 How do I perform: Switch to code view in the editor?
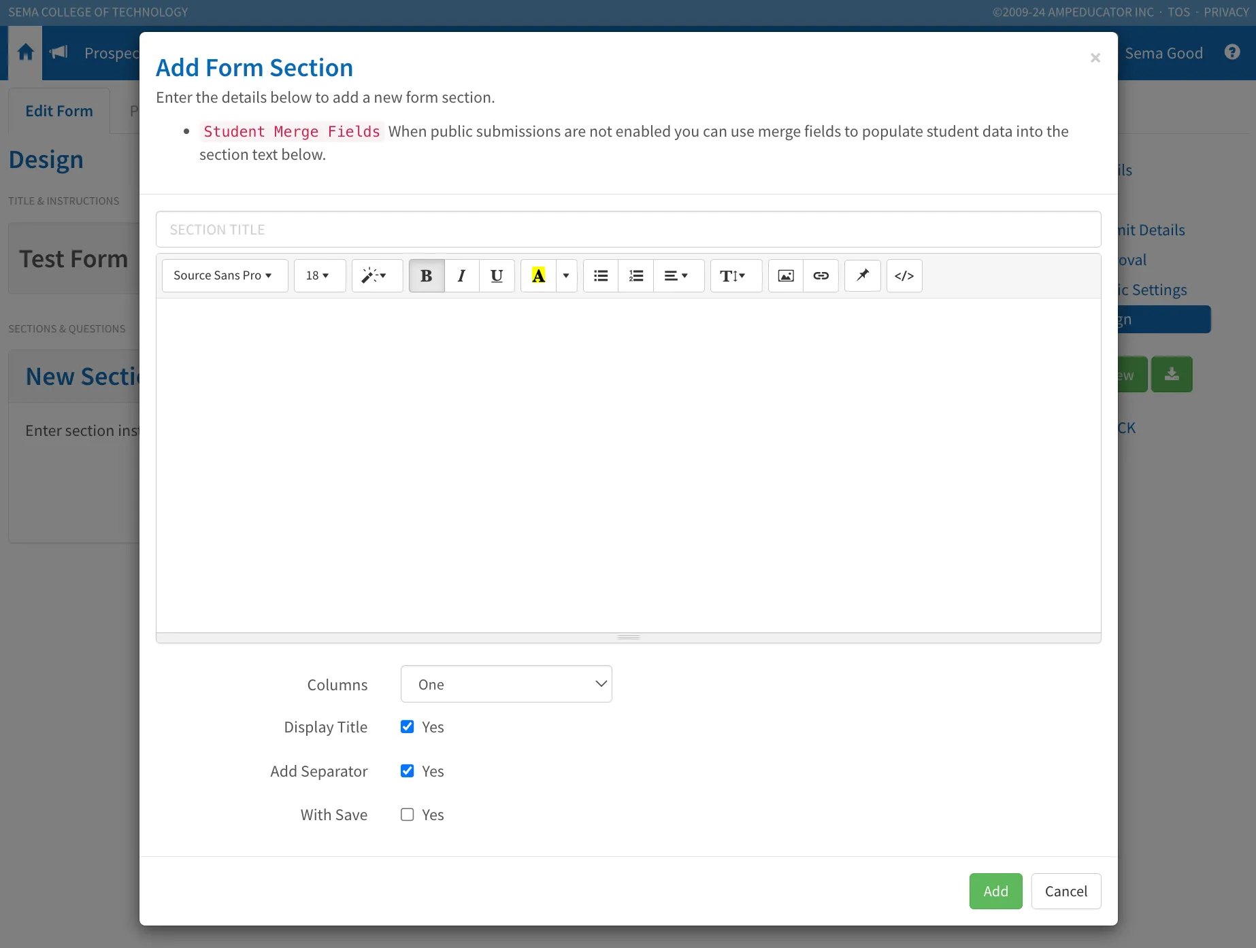pos(904,275)
